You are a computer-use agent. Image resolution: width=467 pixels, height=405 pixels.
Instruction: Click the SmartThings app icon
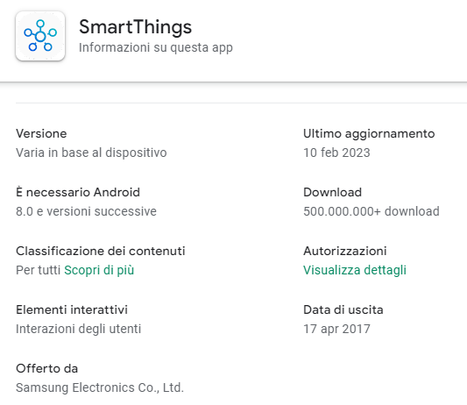coord(40,36)
